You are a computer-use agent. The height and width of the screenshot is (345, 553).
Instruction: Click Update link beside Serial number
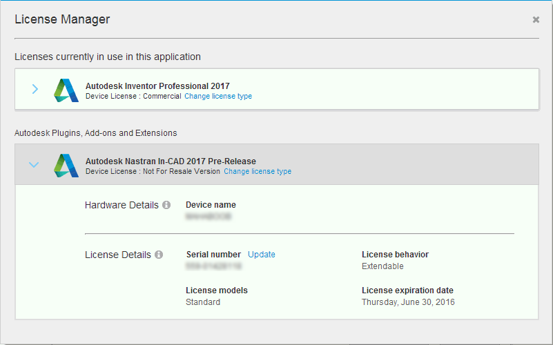[262, 255]
